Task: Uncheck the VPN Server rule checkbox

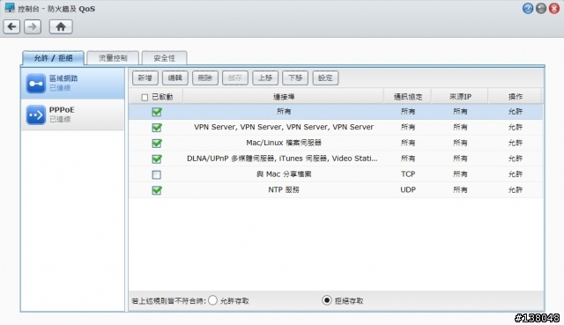Action: coord(157,128)
